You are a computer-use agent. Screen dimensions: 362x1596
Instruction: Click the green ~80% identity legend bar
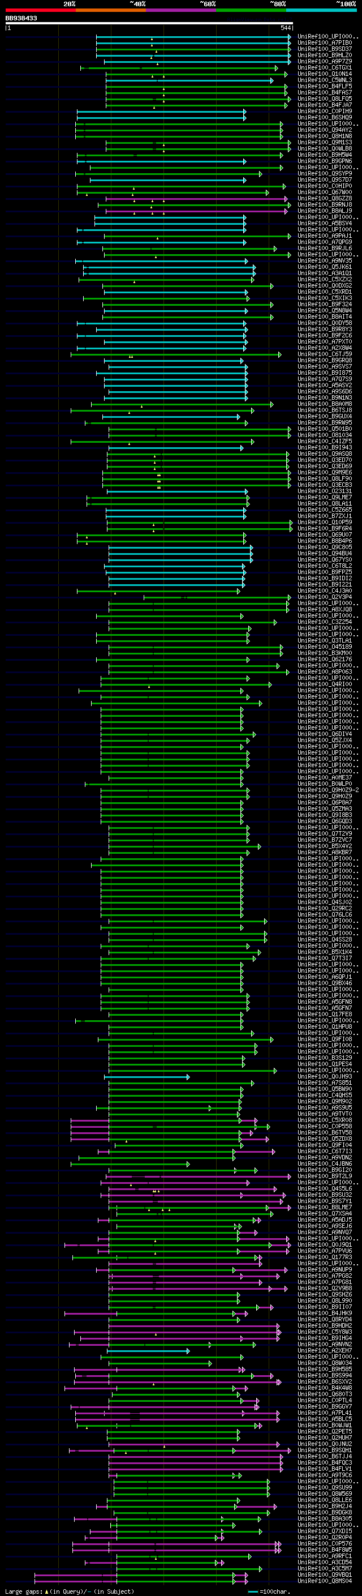(x=251, y=10)
